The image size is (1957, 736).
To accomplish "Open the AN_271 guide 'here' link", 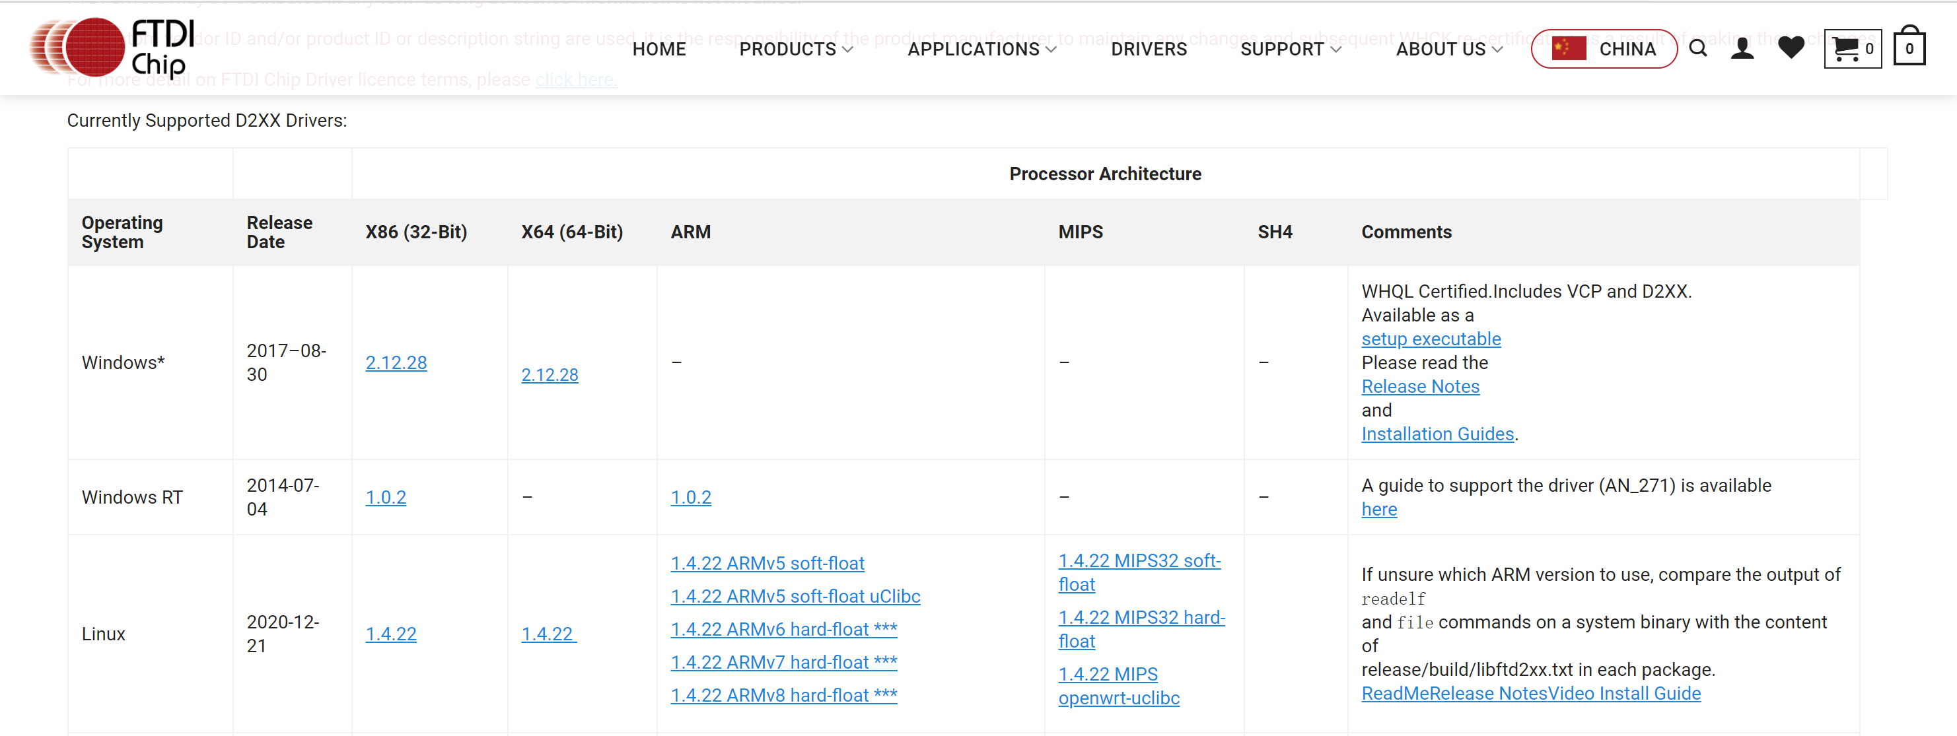I will click(x=1379, y=510).
